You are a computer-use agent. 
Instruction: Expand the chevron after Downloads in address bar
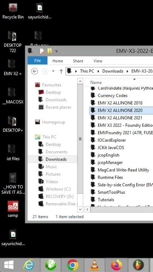127,71
